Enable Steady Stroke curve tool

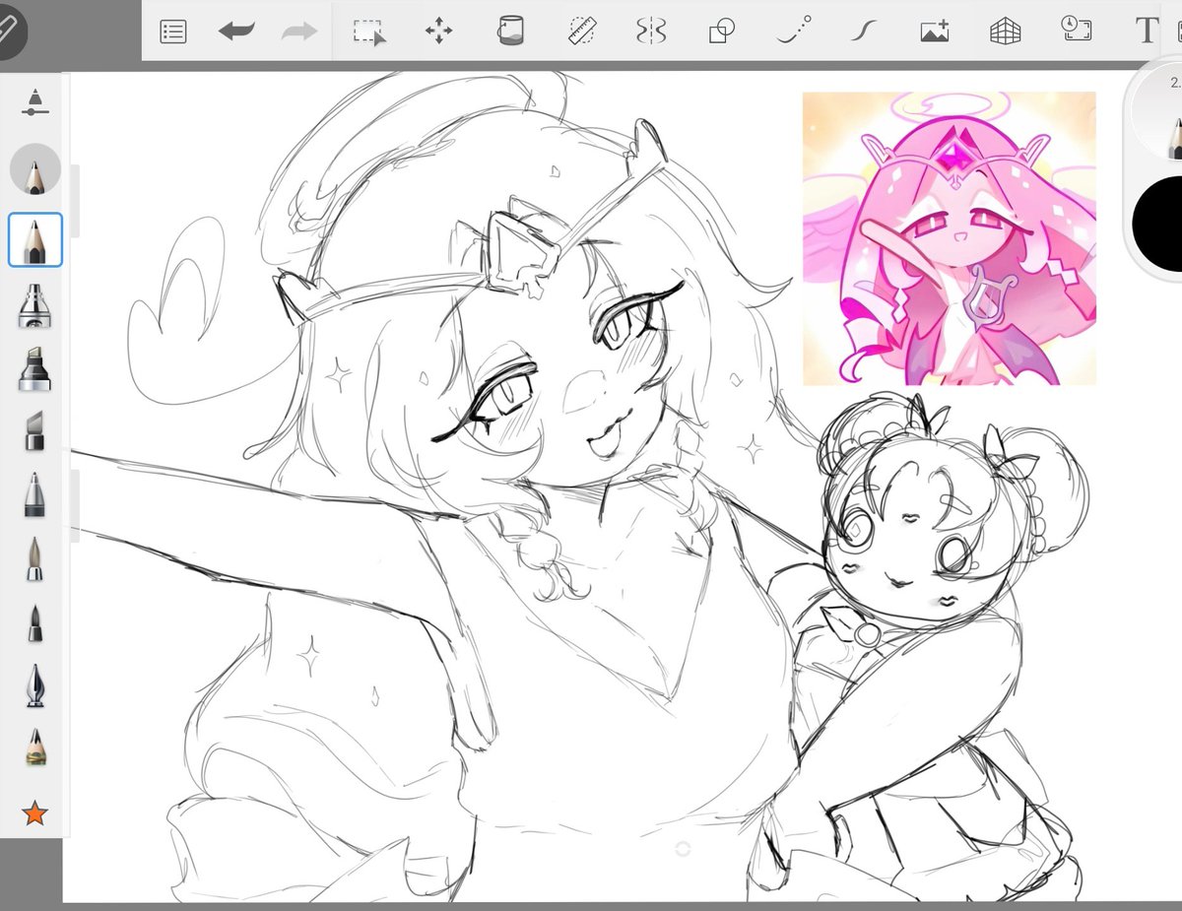[x=863, y=32]
